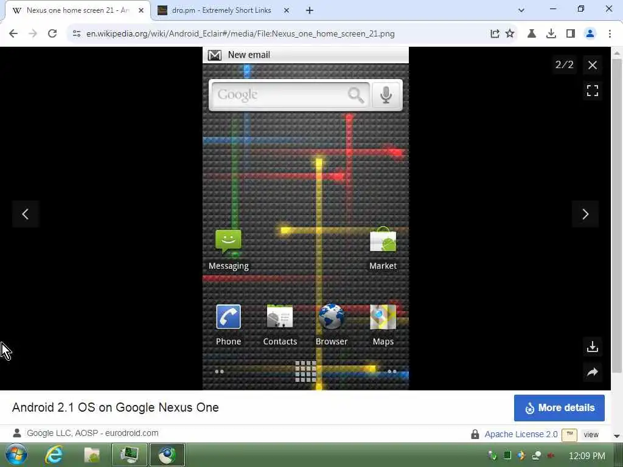View site information icon in address bar

tap(77, 34)
